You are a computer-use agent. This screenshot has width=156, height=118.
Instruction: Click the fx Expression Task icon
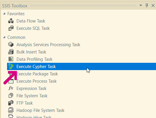[11, 88]
